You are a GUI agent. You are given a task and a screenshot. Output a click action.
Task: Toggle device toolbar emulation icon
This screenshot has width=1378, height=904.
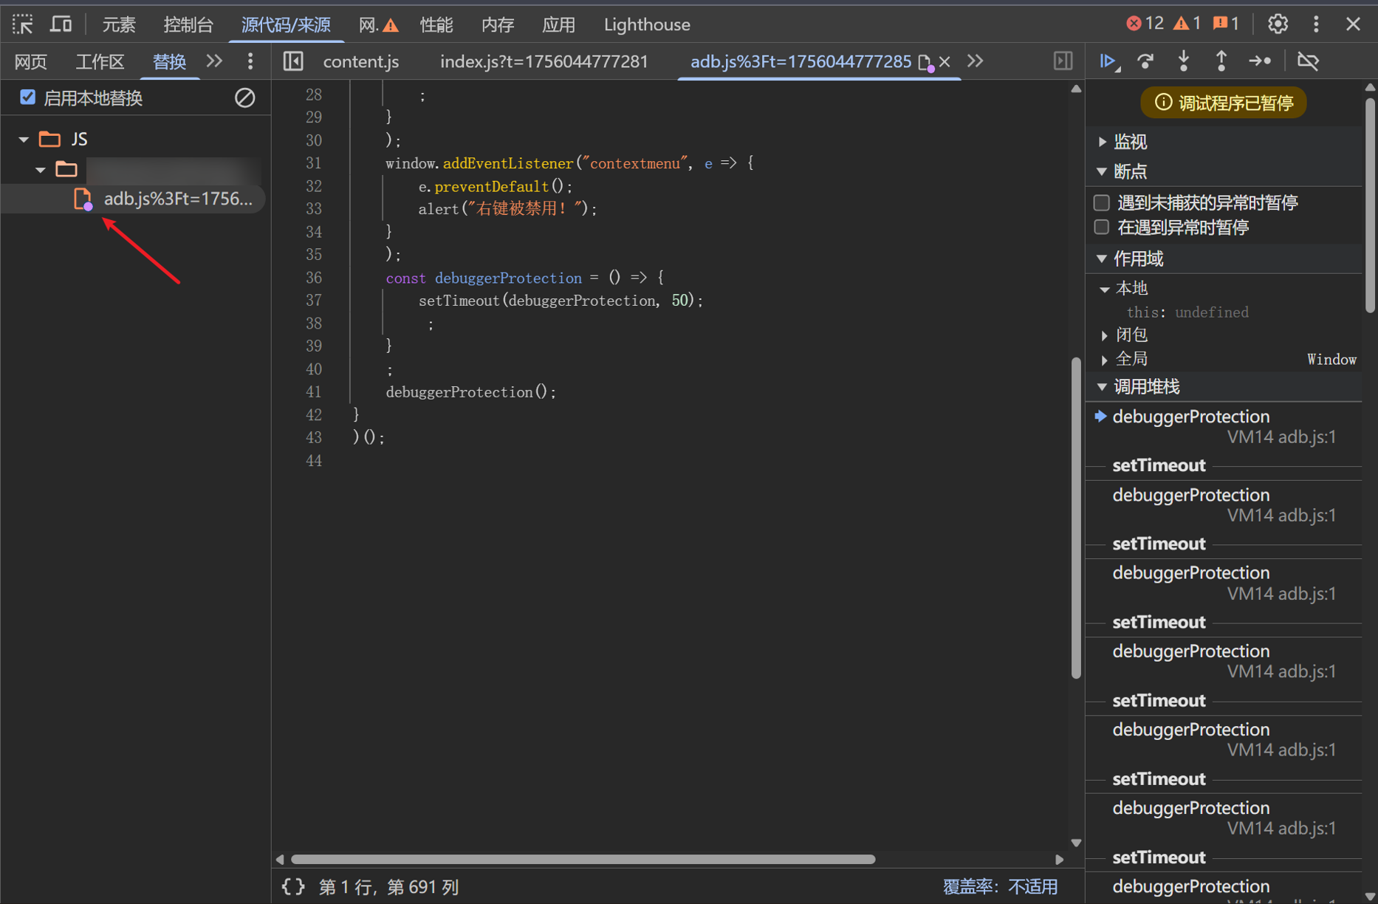click(61, 24)
